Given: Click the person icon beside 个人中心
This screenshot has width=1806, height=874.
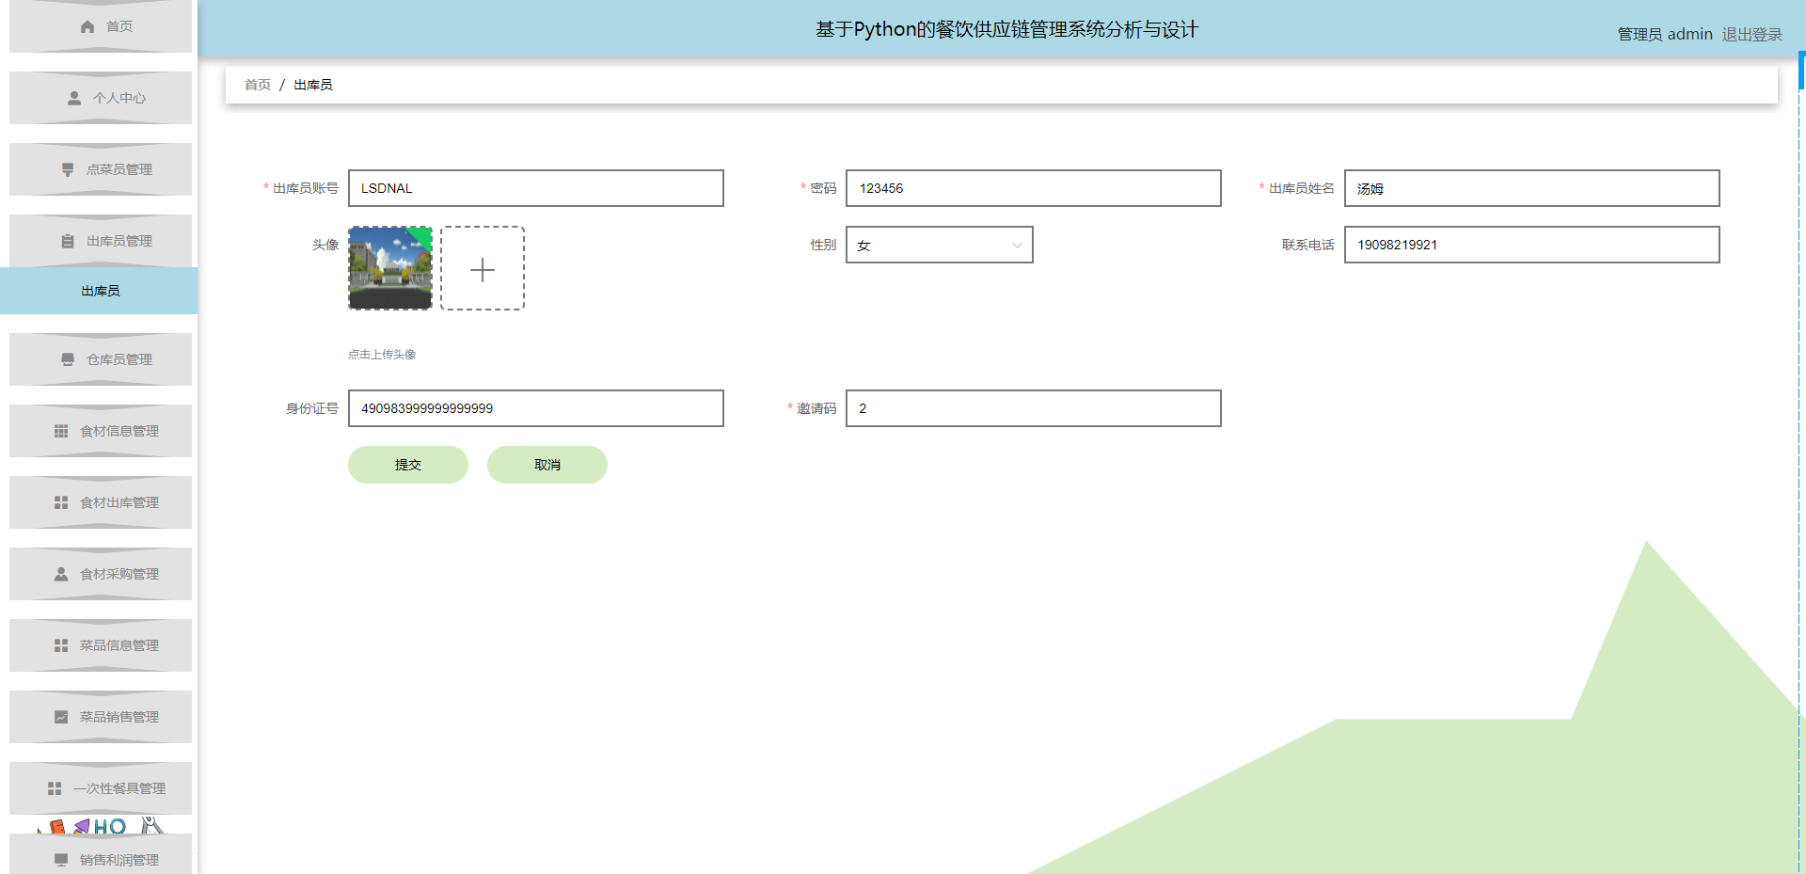Looking at the screenshot, I should [74, 98].
